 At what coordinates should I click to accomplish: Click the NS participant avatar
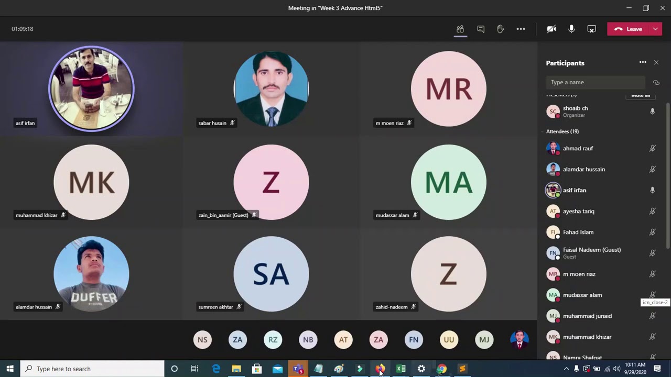click(202, 340)
